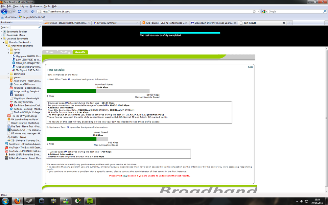The height and width of the screenshot is (205, 328).
Task: Click the volume icon in system tray
Action: [301, 201]
